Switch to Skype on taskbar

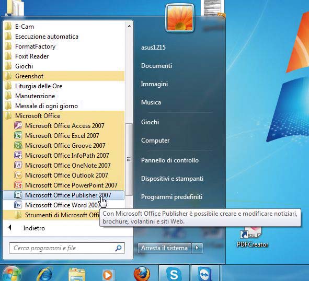click(x=174, y=274)
